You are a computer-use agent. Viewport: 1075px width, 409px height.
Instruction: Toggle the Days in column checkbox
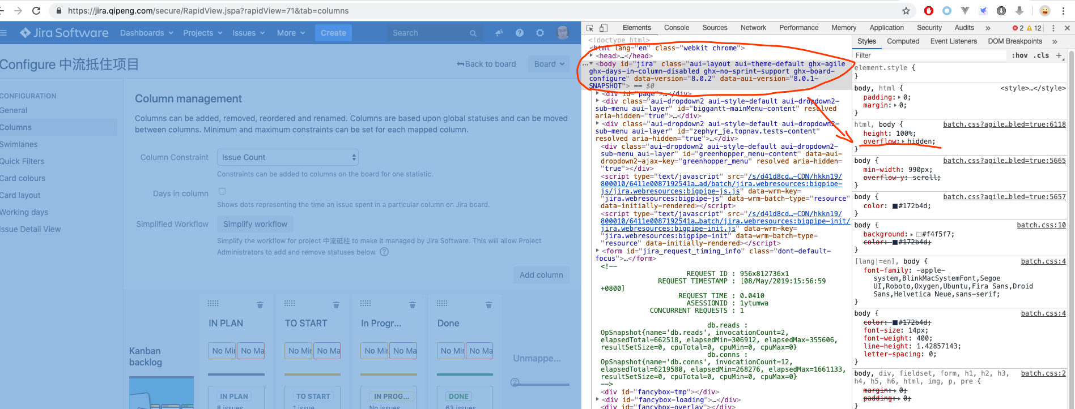click(222, 192)
